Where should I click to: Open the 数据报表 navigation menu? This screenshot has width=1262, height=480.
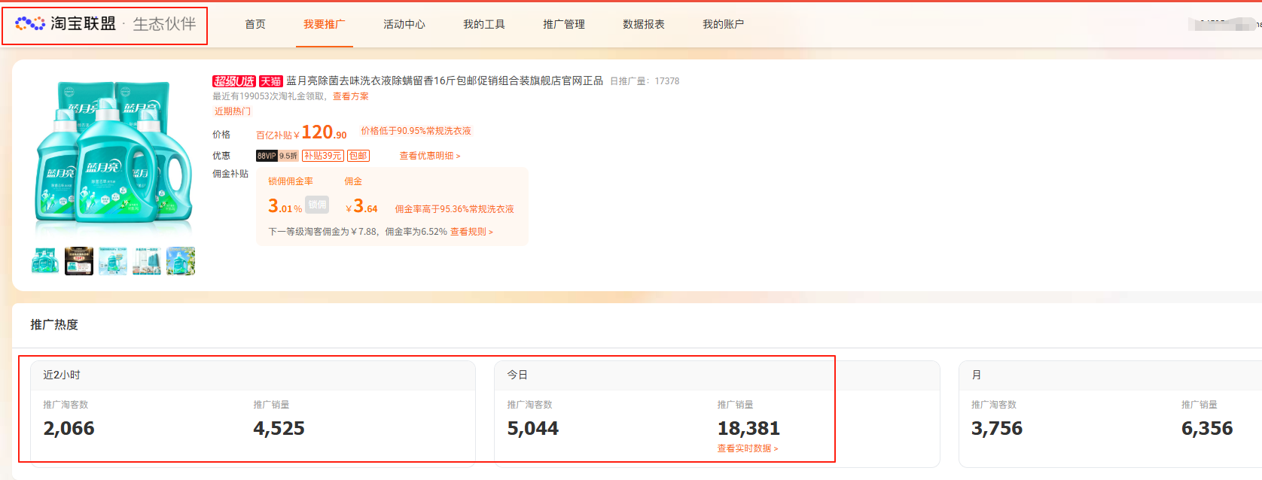[644, 24]
